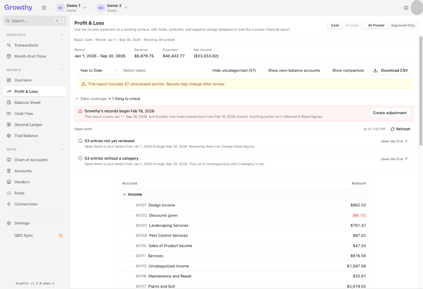Open Transactions from the sidebar
This screenshot has height=289, width=423.
point(35,45)
